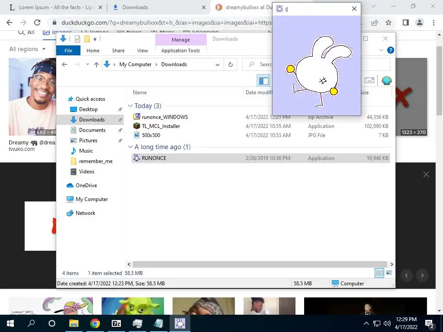Open Music folder in navigation pane
The height and width of the screenshot is (332, 443).
(86, 151)
